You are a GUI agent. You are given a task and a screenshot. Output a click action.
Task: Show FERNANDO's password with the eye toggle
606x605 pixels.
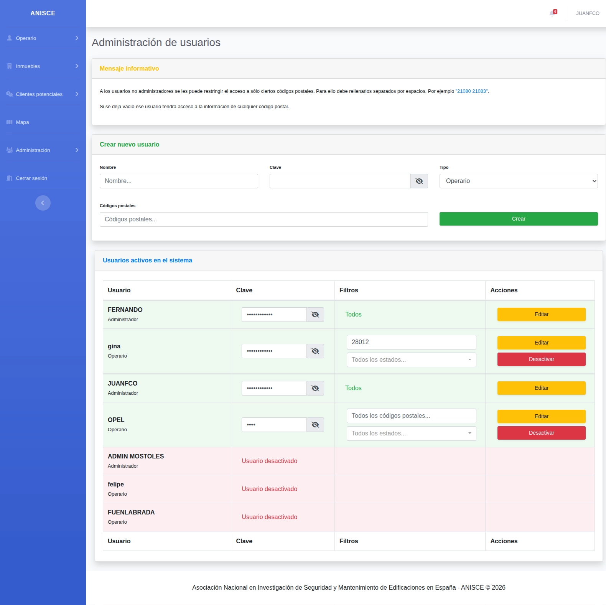tap(315, 315)
